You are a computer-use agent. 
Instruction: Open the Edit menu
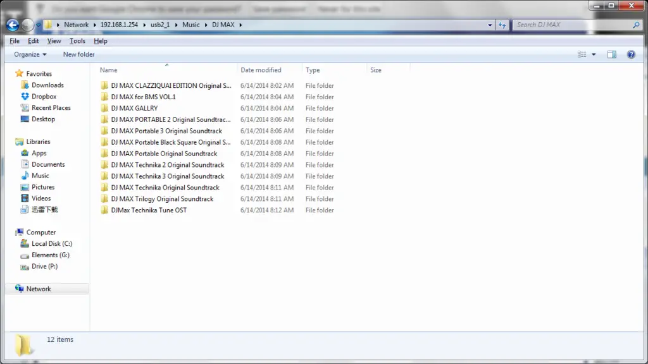tap(33, 41)
